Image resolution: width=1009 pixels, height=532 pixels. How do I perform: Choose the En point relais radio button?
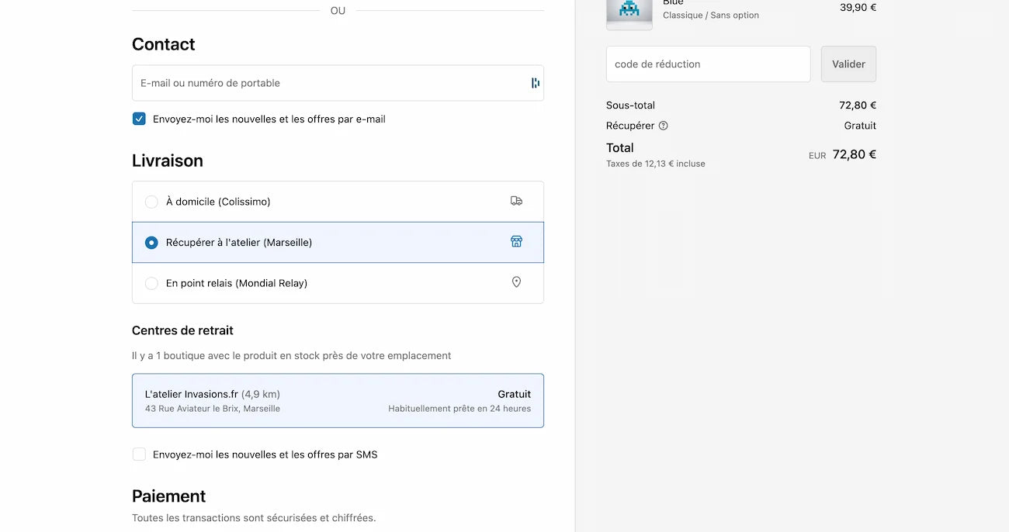pos(151,284)
